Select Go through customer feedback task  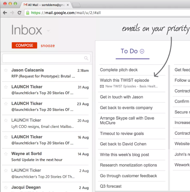coord(132,176)
